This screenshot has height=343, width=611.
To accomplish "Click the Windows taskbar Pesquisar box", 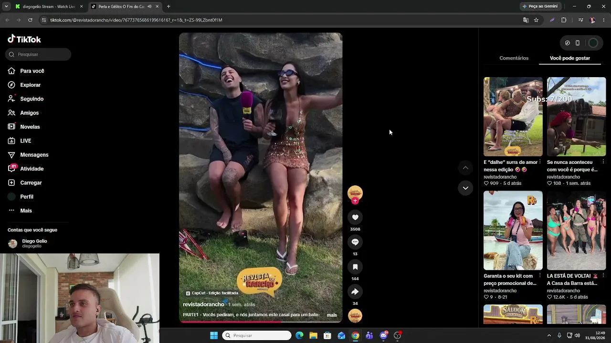I will (257, 335).
